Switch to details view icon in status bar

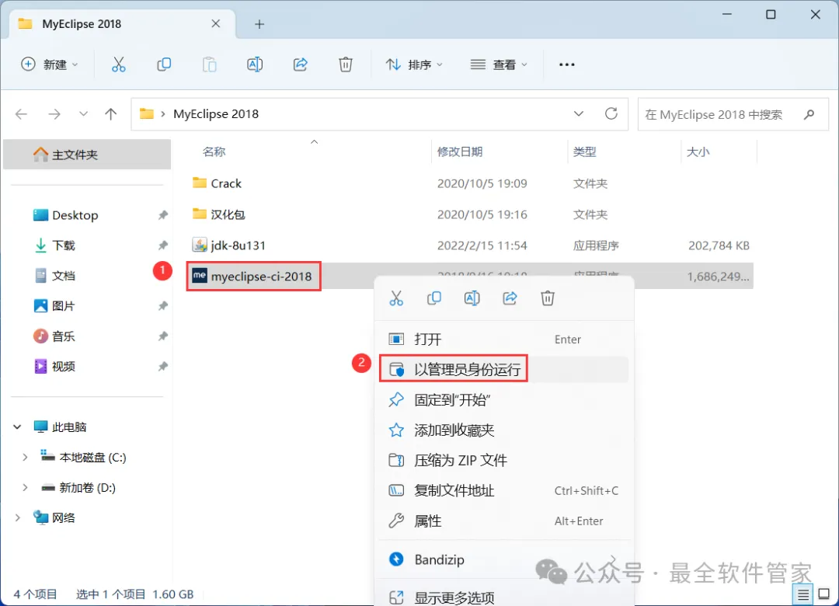[x=803, y=594]
